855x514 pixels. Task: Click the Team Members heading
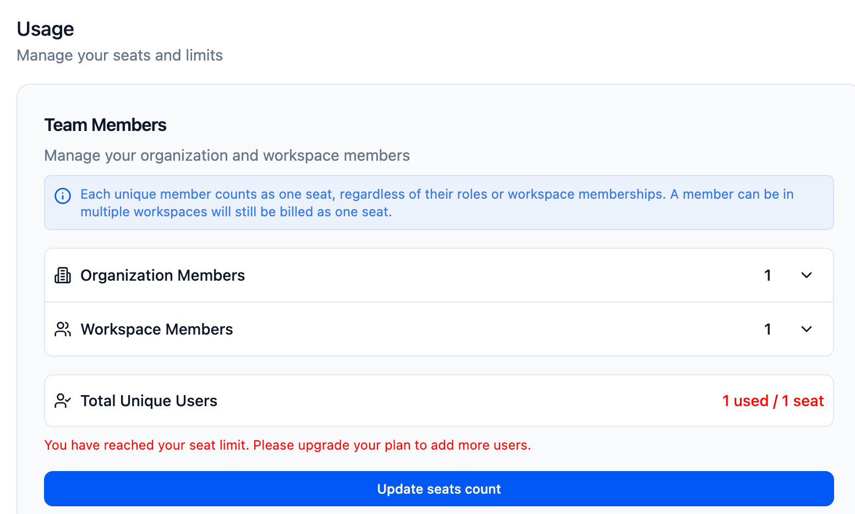point(106,125)
